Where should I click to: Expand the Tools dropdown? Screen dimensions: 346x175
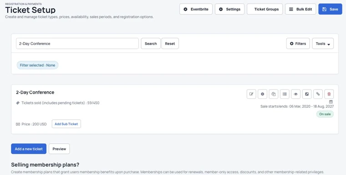pos(323,44)
